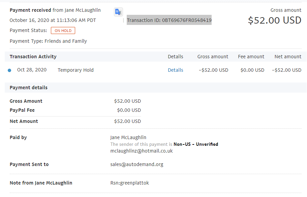Open the Details link for Temporary Hold
307x197 pixels.
point(176,70)
